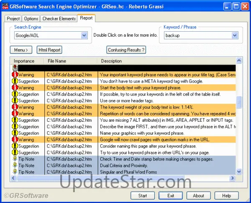Expand the Menu > button

pyautogui.click(x=21, y=50)
